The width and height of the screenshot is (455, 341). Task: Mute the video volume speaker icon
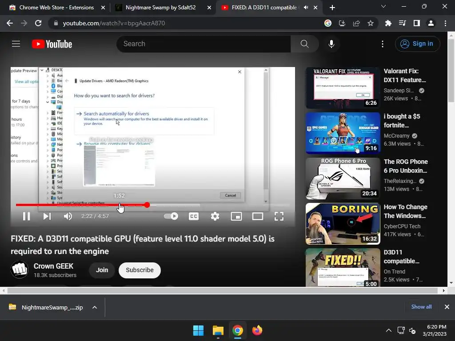(68, 216)
